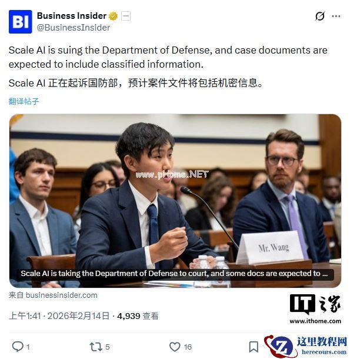This screenshot has height=359, width=350.
Task: Click the herecours.com watermark logo
Action: [306, 346]
